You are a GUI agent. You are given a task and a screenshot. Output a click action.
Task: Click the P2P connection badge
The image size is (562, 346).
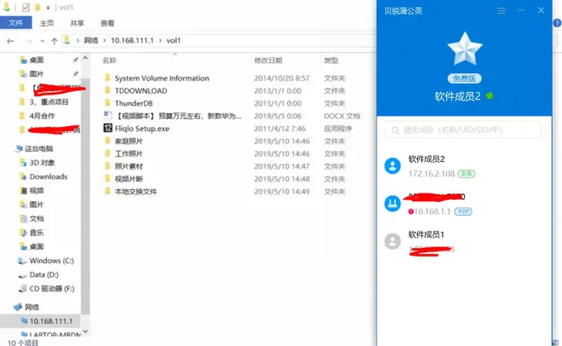pos(463,211)
